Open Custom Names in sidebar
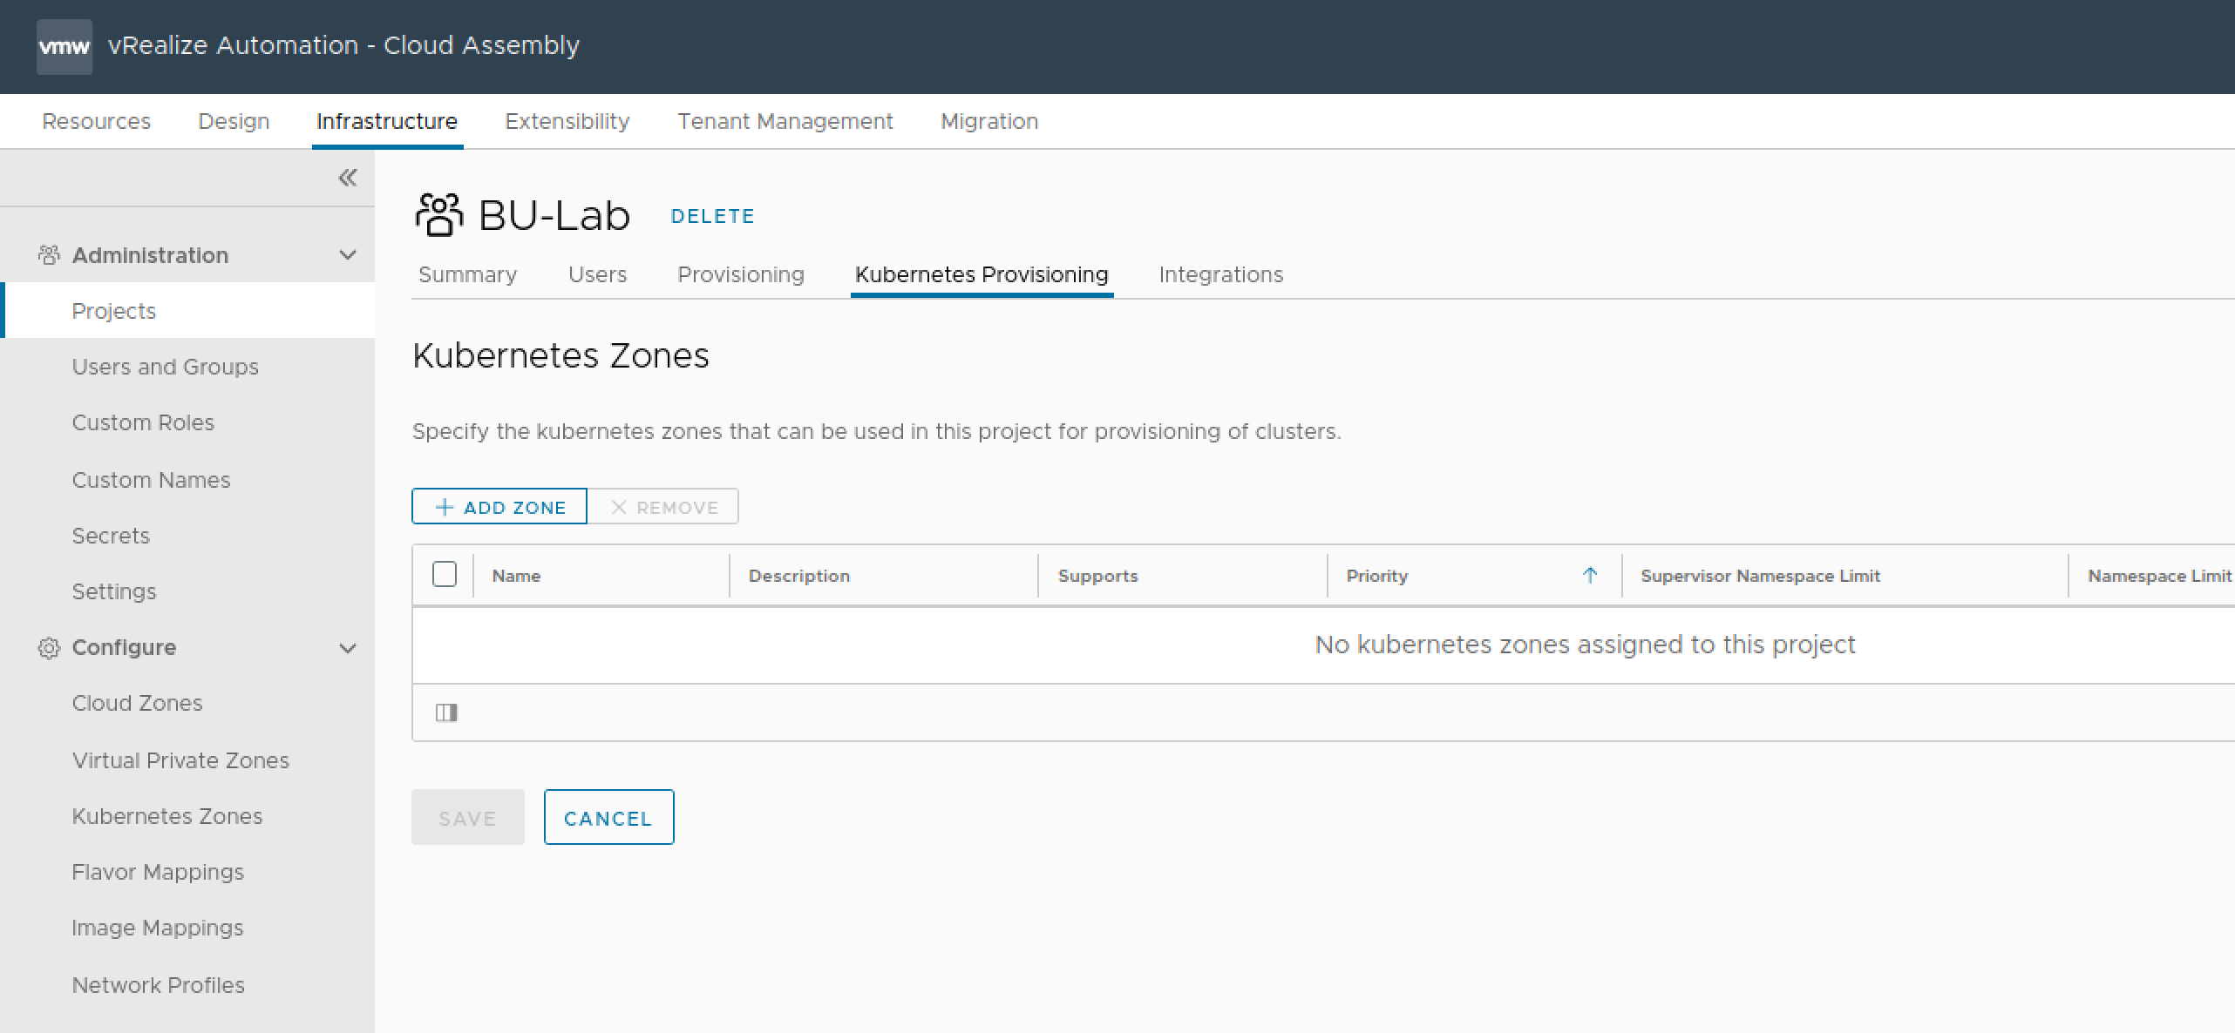Viewport: 2235px width, 1033px height. (151, 480)
